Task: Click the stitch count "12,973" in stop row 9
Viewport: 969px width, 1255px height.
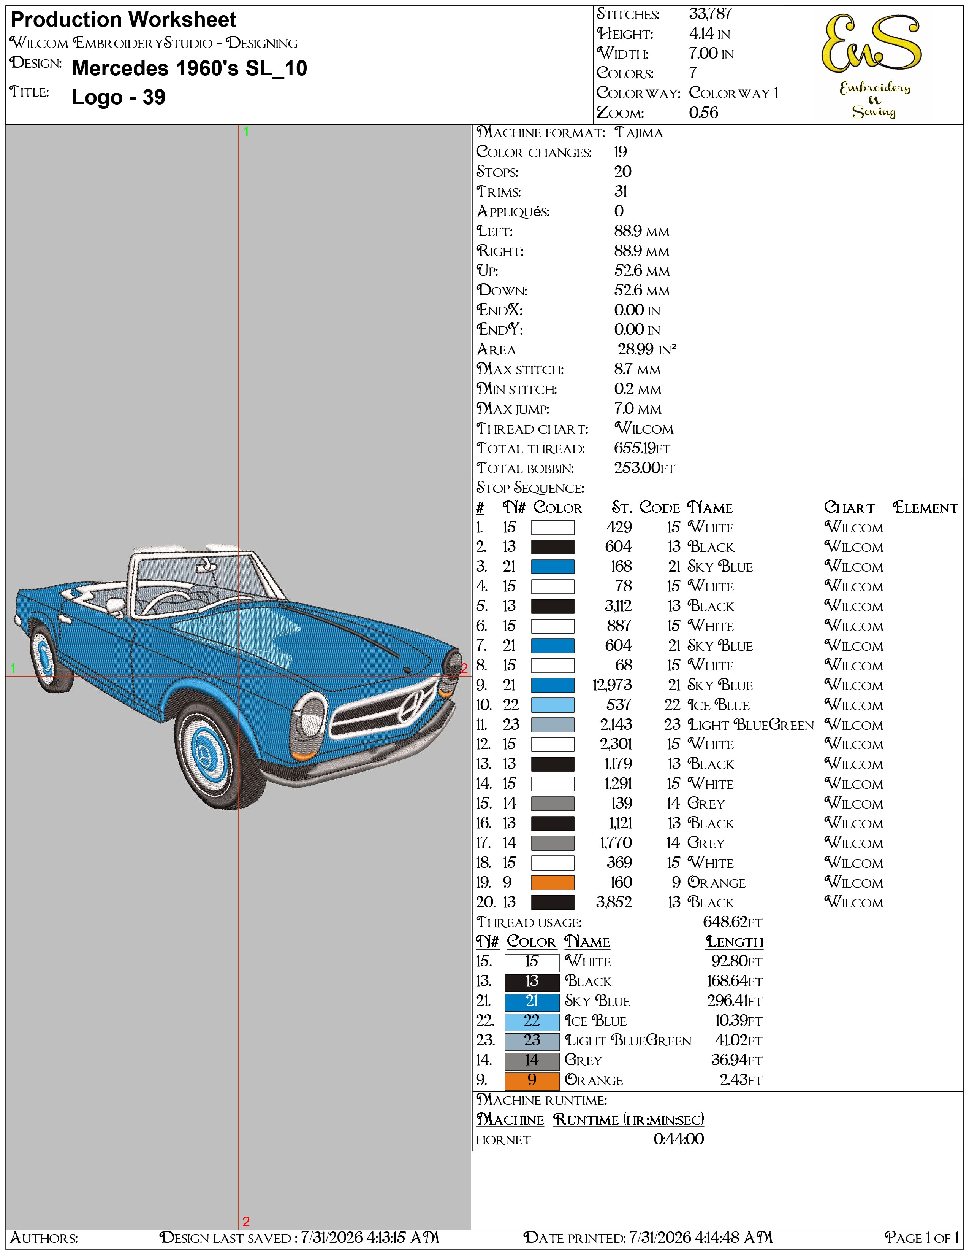Action: 612,685
